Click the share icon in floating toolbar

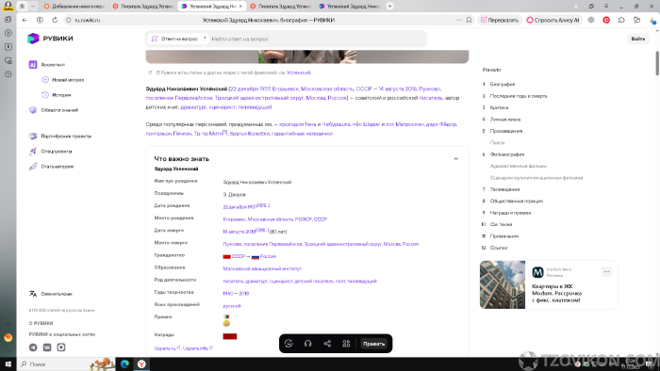click(327, 344)
